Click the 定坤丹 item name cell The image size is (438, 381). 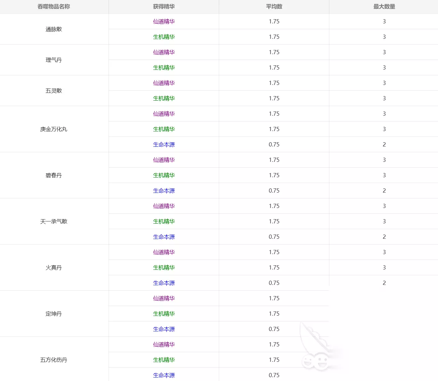[54, 314]
